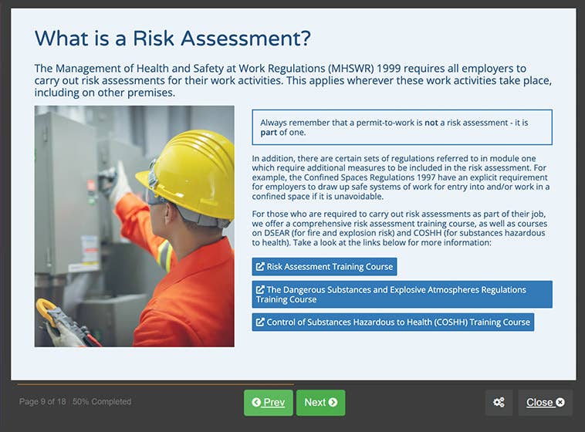Click the worker in yellow hard hat image

(x=134, y=226)
